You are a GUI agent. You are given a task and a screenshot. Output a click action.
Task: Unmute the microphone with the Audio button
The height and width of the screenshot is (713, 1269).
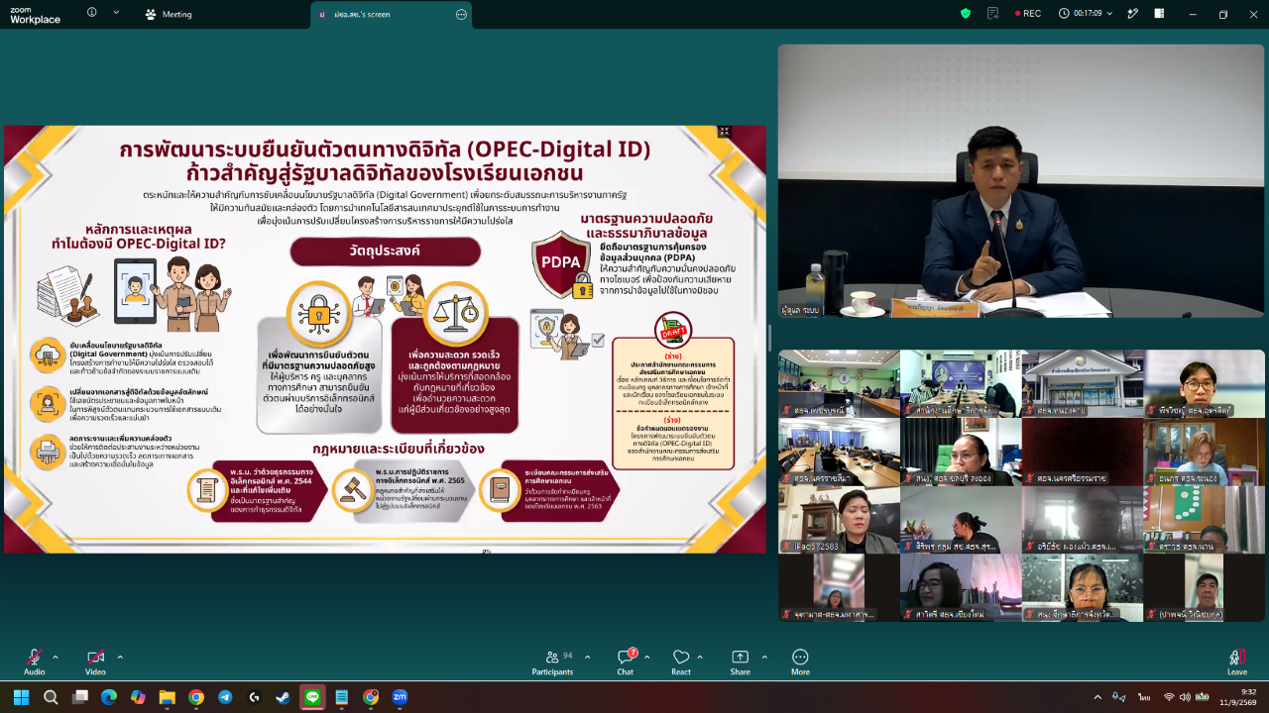(35, 661)
